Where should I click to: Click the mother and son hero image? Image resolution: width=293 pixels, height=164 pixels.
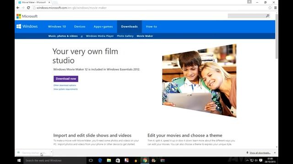pyautogui.click(x=199, y=81)
